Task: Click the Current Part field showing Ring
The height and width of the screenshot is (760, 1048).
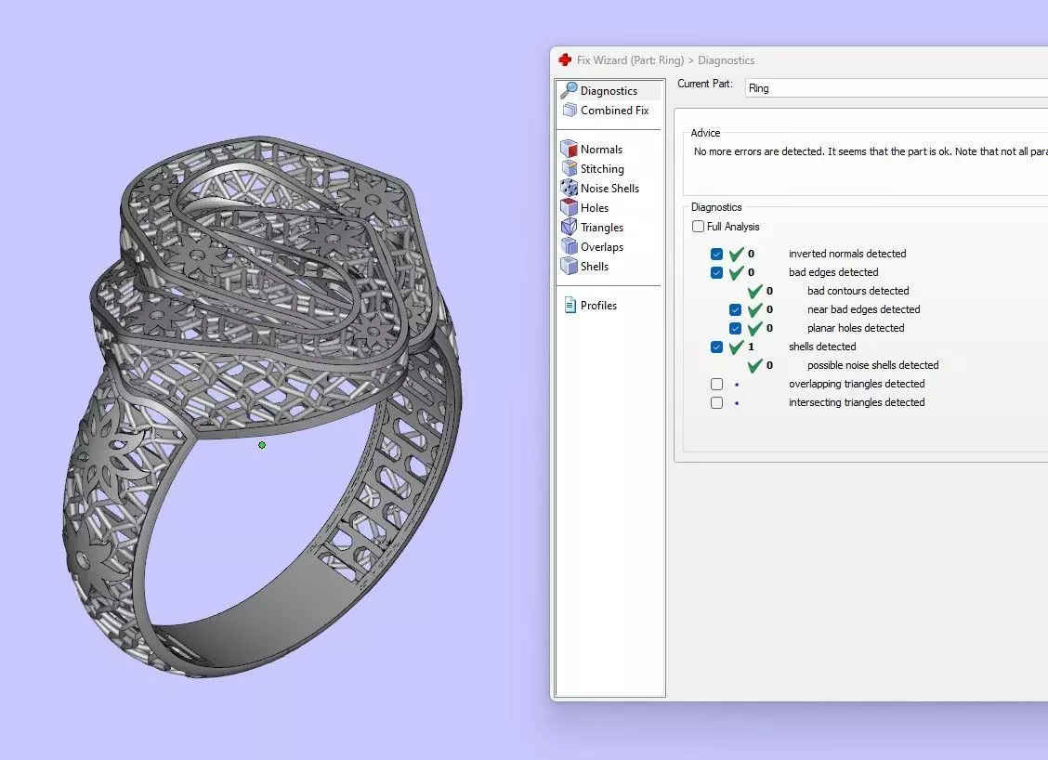Action: 897,88
